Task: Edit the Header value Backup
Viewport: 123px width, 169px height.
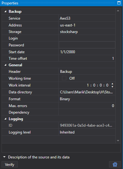Action: pyautogui.click(x=87, y=72)
